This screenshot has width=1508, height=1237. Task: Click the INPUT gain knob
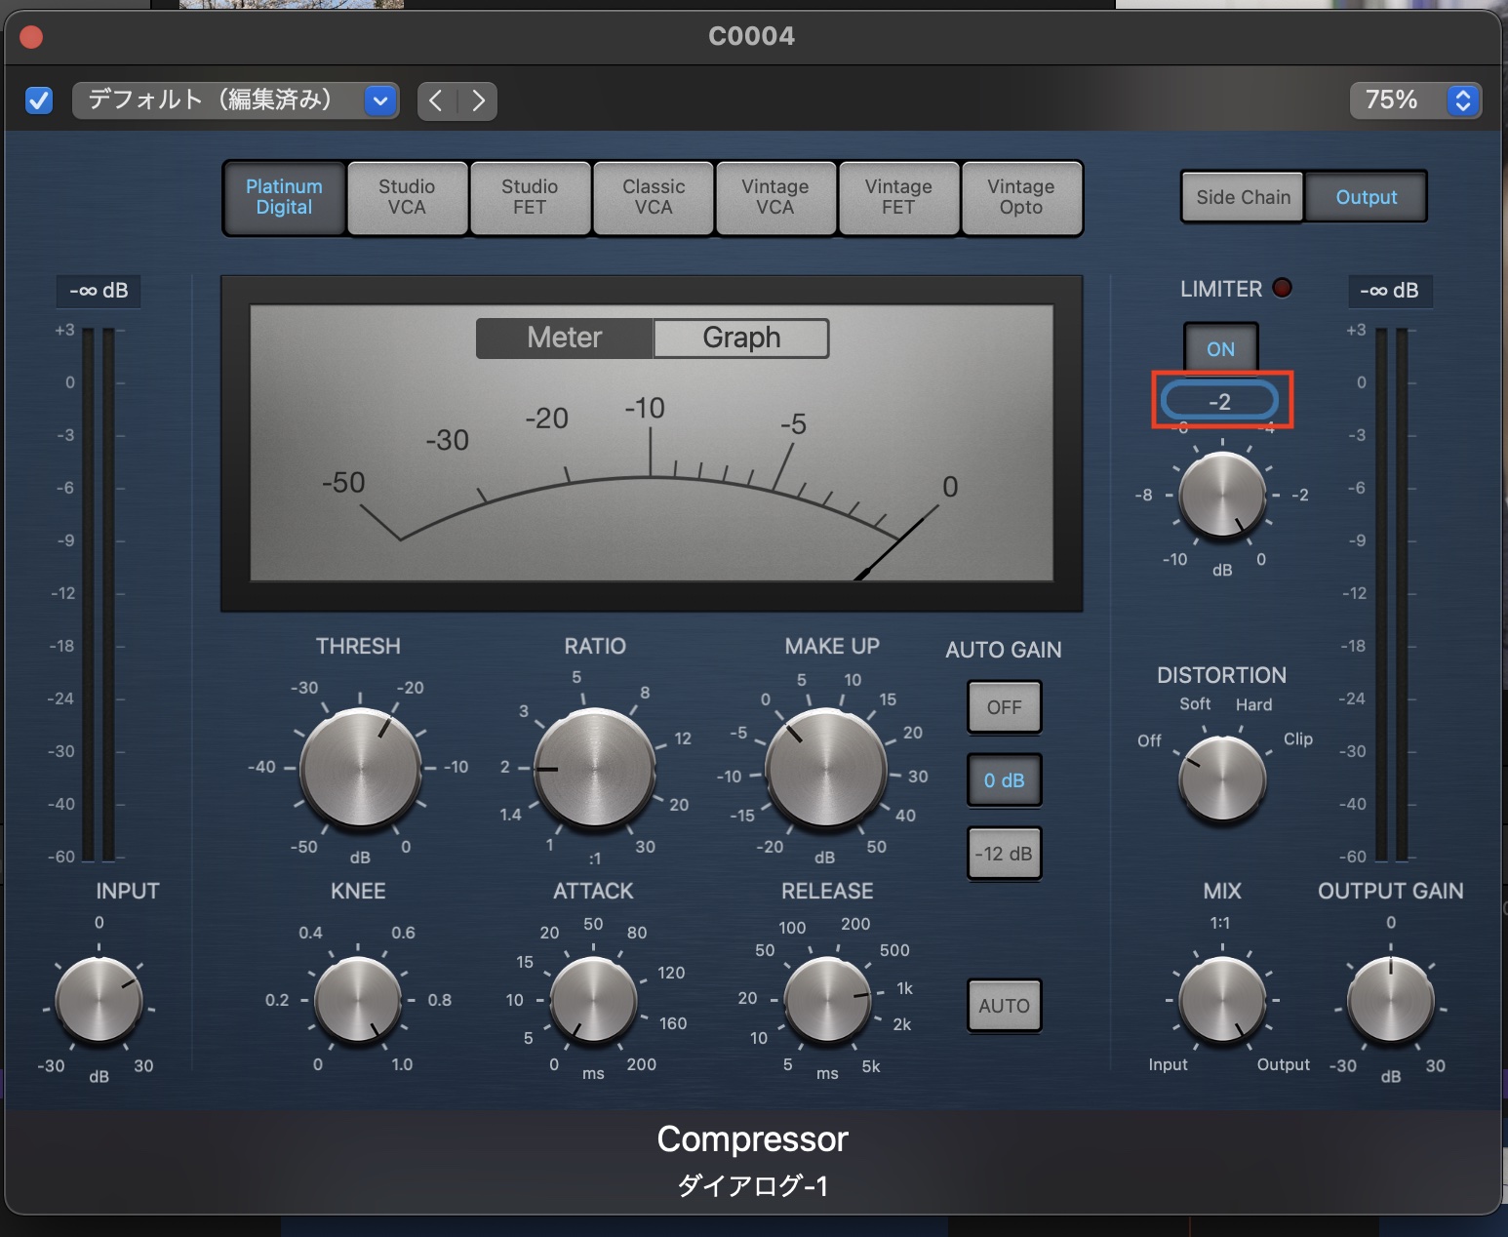click(99, 1000)
